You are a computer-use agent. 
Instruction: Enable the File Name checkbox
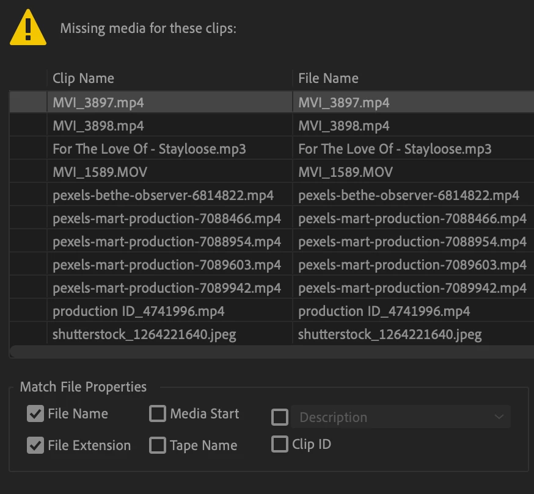[35, 414]
